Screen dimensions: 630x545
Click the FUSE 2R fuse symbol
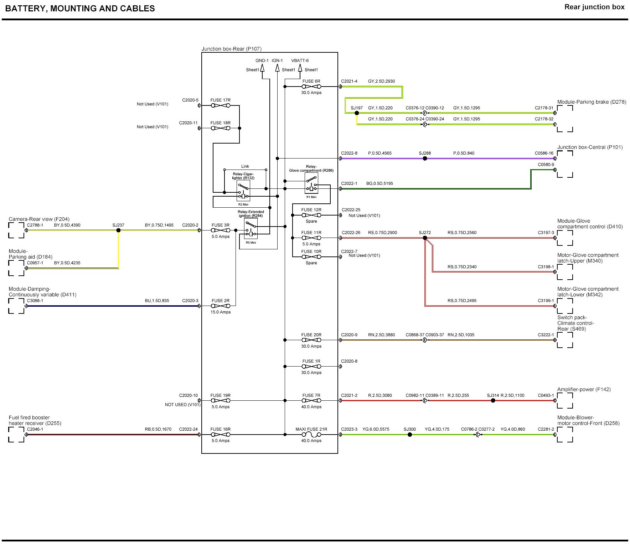(220, 306)
